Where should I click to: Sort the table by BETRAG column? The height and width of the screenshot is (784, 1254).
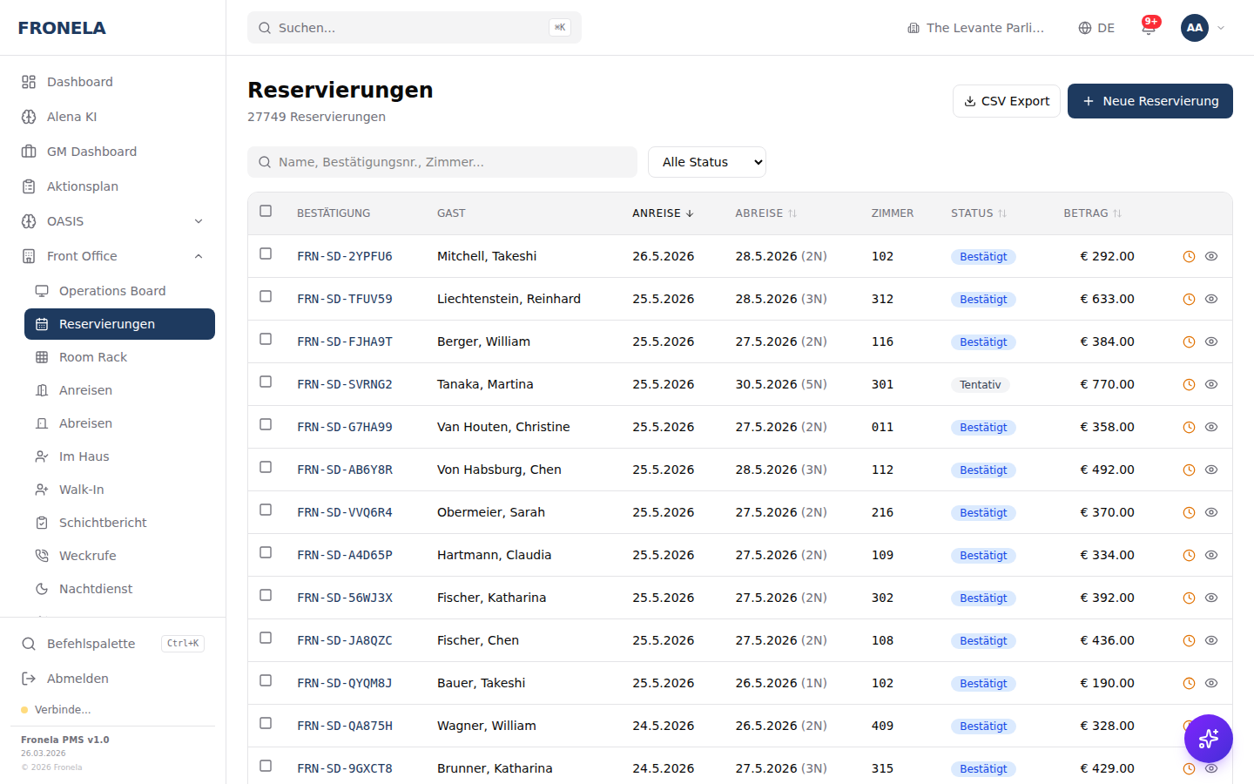point(1093,213)
